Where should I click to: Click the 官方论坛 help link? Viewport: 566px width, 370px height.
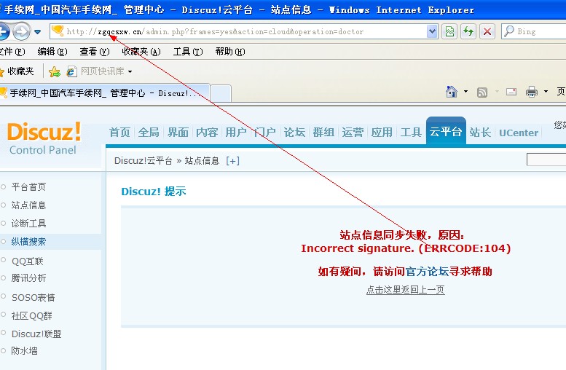point(427,272)
